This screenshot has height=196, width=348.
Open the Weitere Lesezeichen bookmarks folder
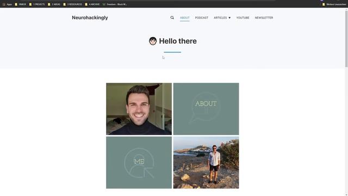(x=334, y=4)
